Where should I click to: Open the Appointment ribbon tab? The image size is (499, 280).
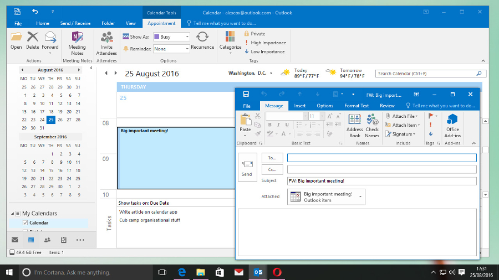point(161,23)
